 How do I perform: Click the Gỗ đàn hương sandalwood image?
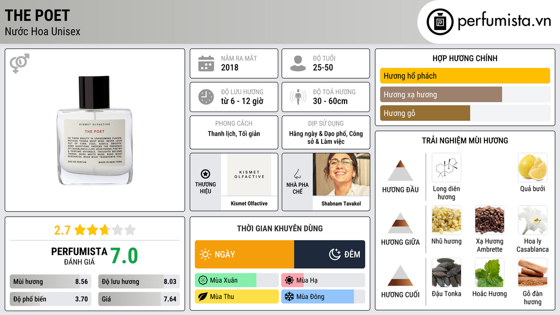click(x=533, y=272)
